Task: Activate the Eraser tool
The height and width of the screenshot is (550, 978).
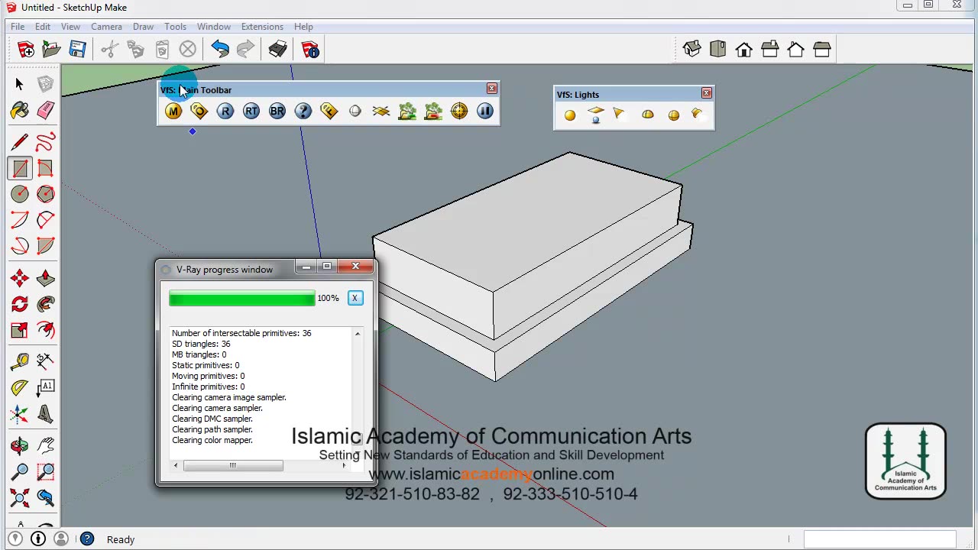Action: [45, 111]
